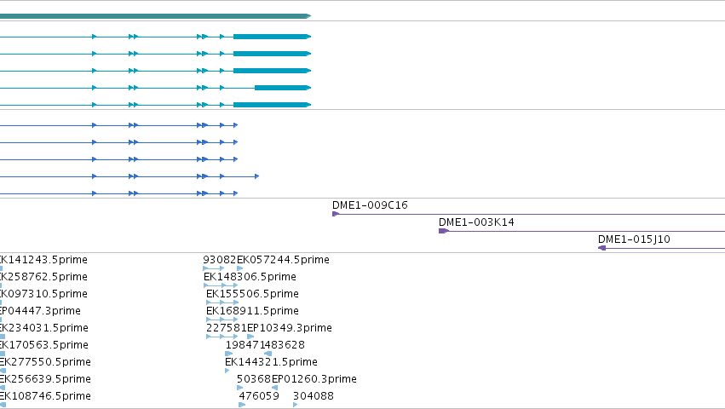This screenshot has width=725, height=409.
Task: Click the EP10349.3prime label
Action: pos(290,328)
